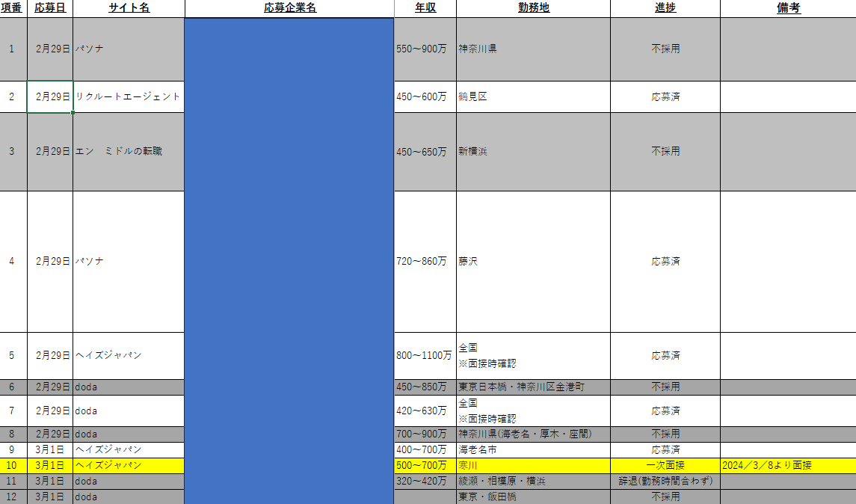Select the 新横浜 location cell
This screenshot has width=856, height=504.
tap(533, 151)
